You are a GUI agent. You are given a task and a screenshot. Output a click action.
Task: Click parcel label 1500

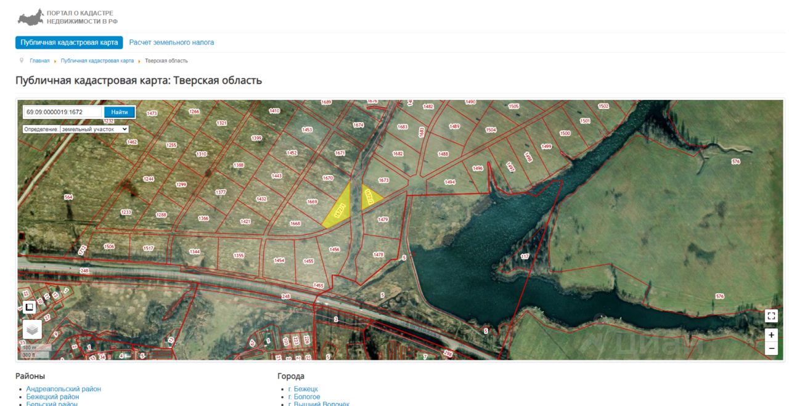565,134
